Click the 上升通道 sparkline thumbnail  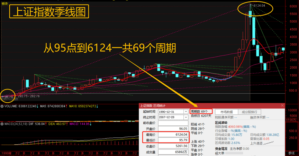pos(269,143)
